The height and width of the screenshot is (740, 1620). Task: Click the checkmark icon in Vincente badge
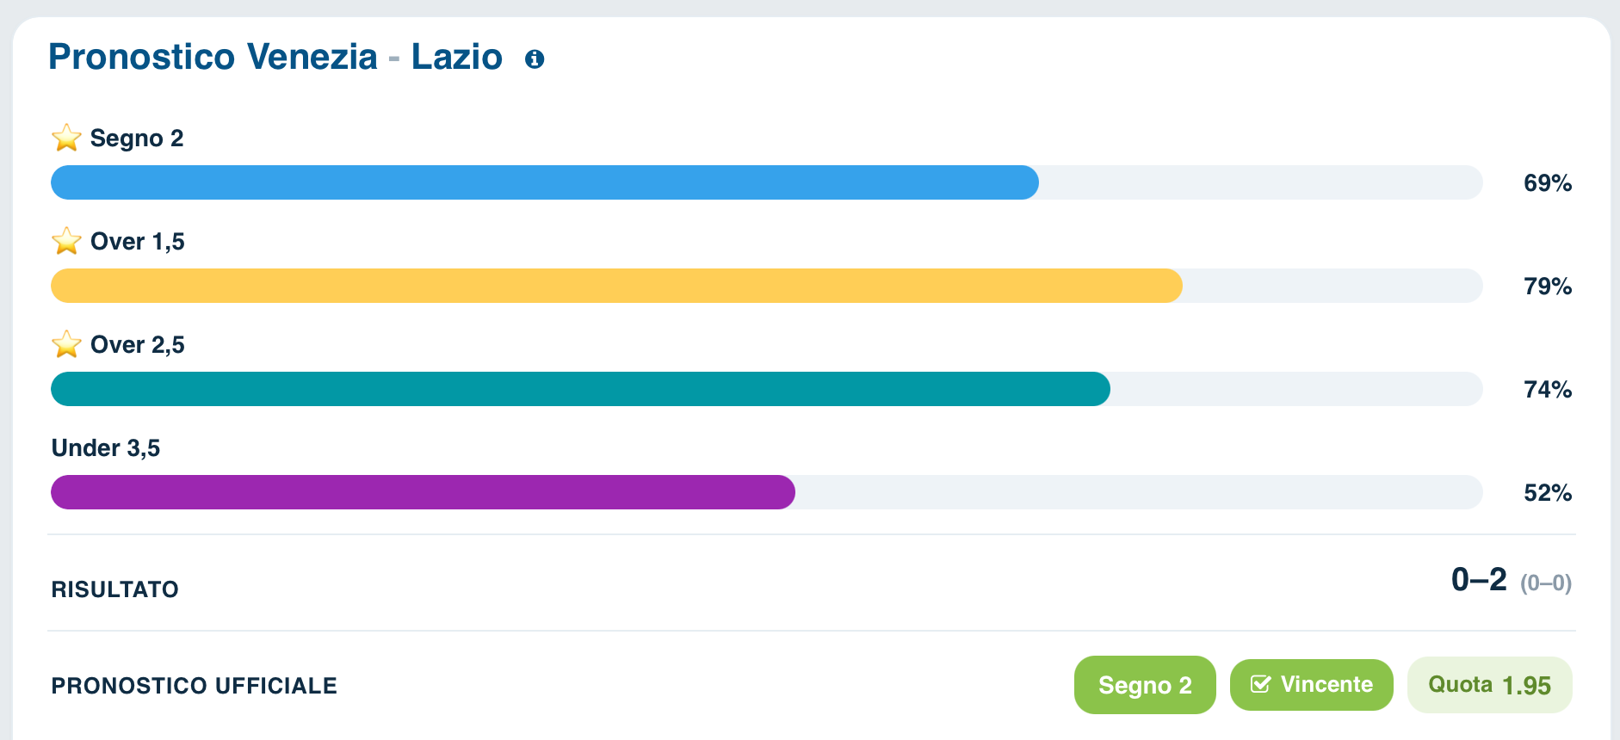(x=1260, y=684)
